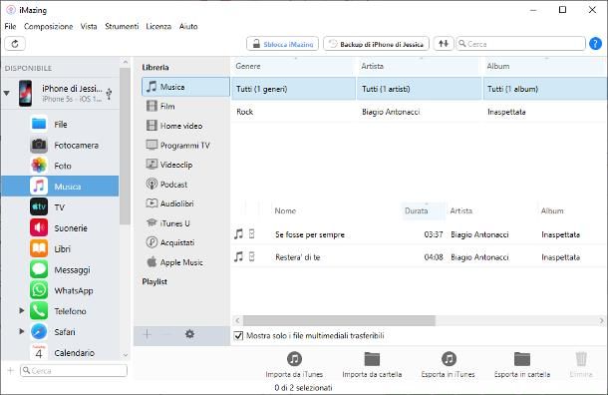Focus the top Cerca search field
Screen dimensions: 608x395
pos(520,44)
